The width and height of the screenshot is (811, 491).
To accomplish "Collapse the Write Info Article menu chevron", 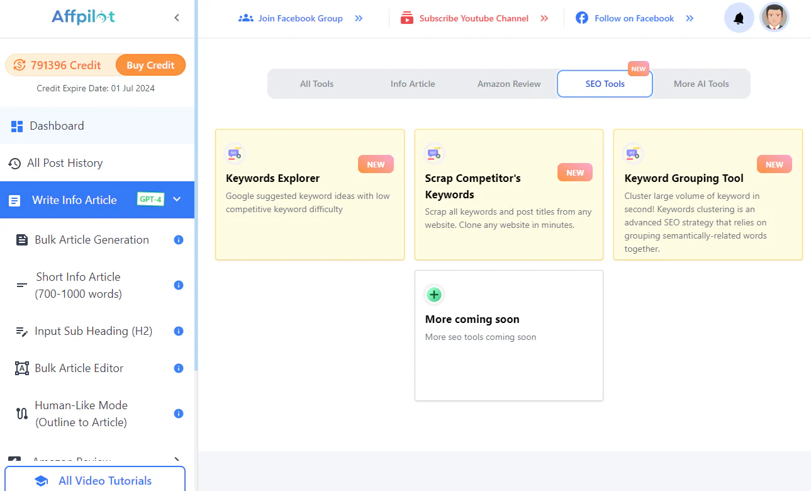I will pyautogui.click(x=177, y=199).
